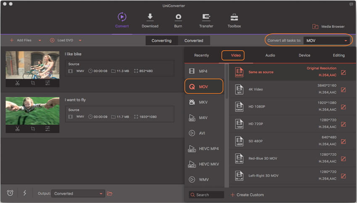
Task: Edit the HD 720P preset settings
Action: pyautogui.click(x=343, y=124)
